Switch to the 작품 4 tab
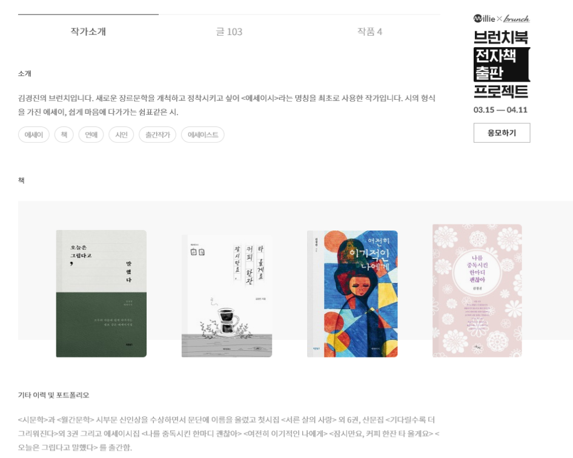The height and width of the screenshot is (458, 573). [370, 31]
